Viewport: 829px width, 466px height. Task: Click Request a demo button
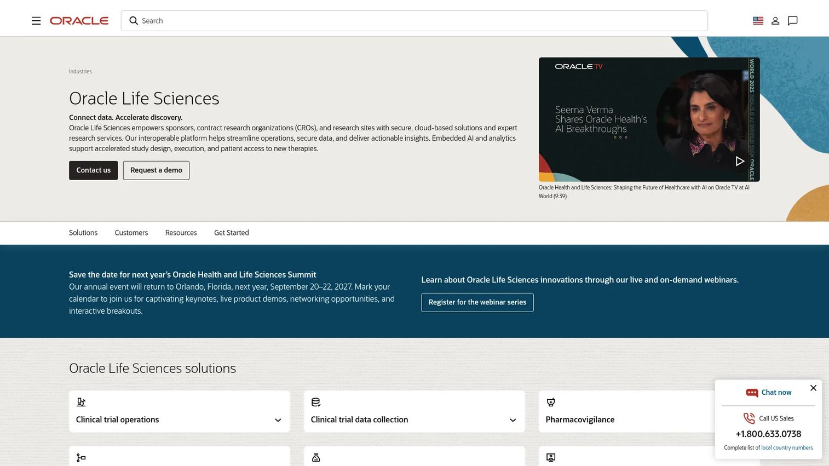(156, 170)
